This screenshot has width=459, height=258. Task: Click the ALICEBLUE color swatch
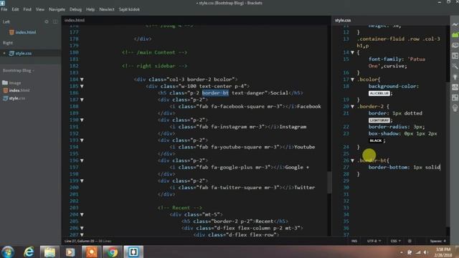coord(379,93)
